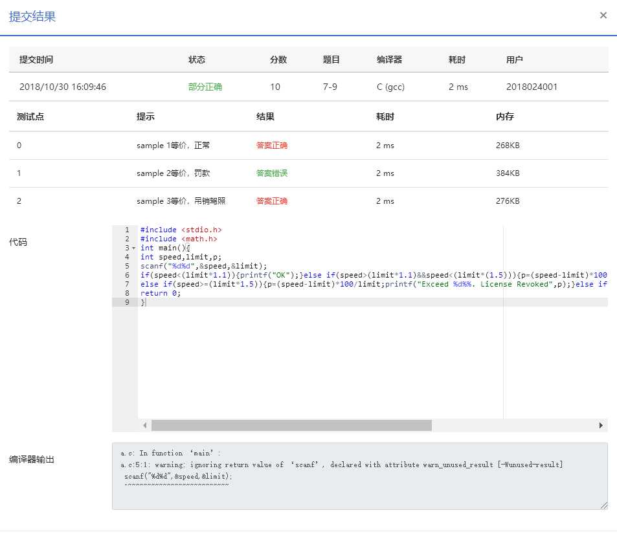The image size is (617, 537).
Task: Click the 'int speed,limit,p;' declaration line
Action: [181, 257]
